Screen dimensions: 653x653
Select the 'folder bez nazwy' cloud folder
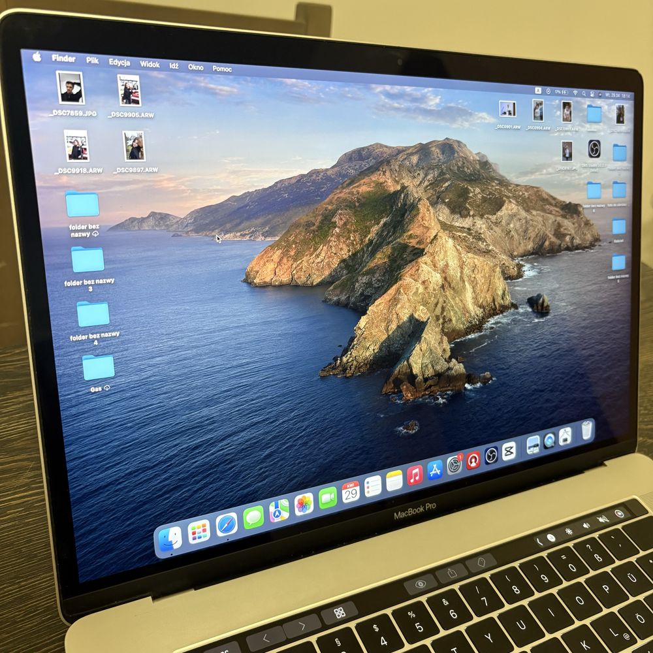82,204
